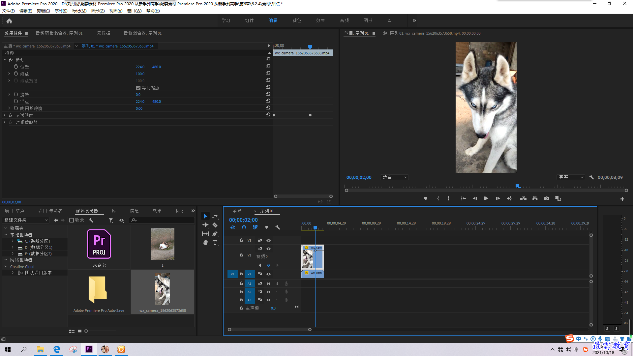Viewport: 633px width, 356px height.
Task: Open the comparison view button
Action: 558,198
